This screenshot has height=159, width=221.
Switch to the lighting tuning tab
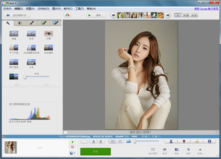click(x=20, y=23)
